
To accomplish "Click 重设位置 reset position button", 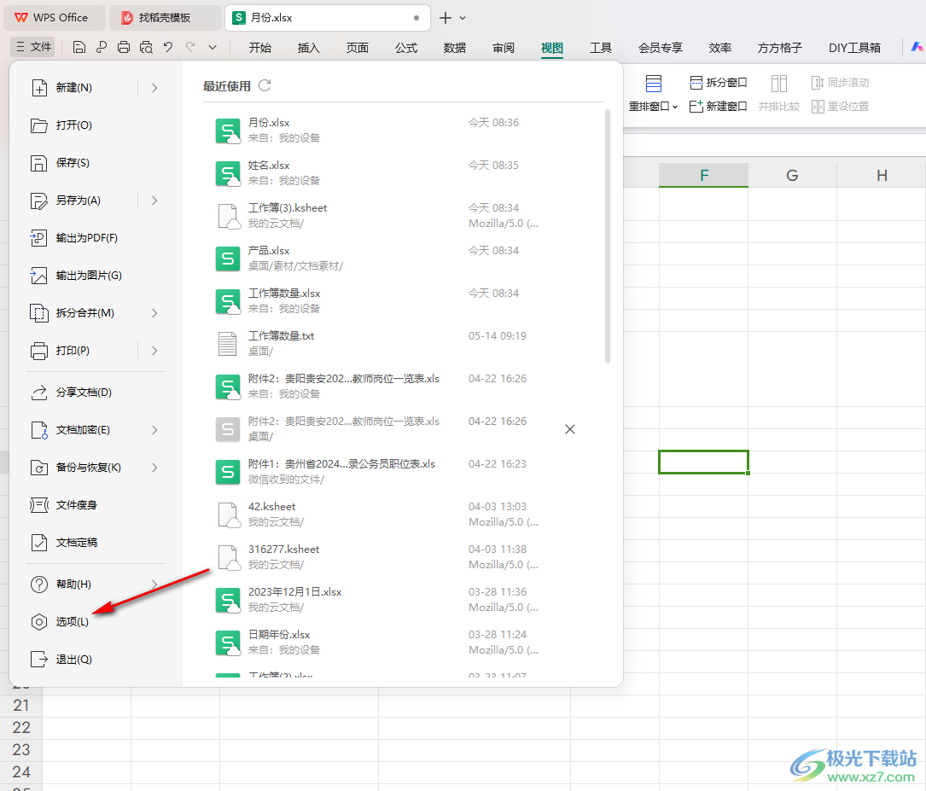I will point(840,107).
